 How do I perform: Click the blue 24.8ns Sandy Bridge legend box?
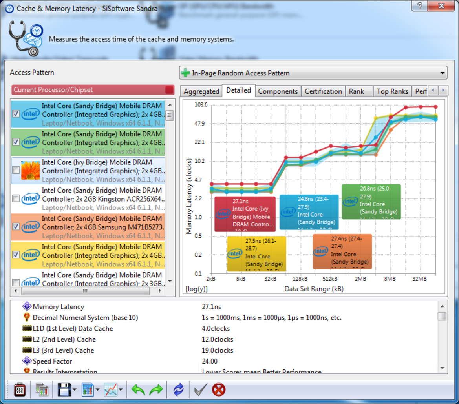309,212
